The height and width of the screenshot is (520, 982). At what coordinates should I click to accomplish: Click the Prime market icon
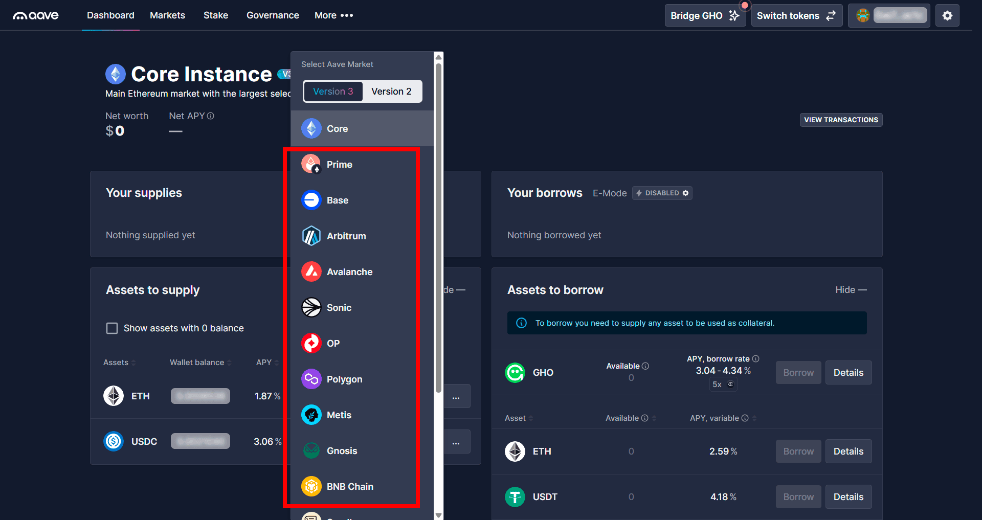[x=311, y=165]
